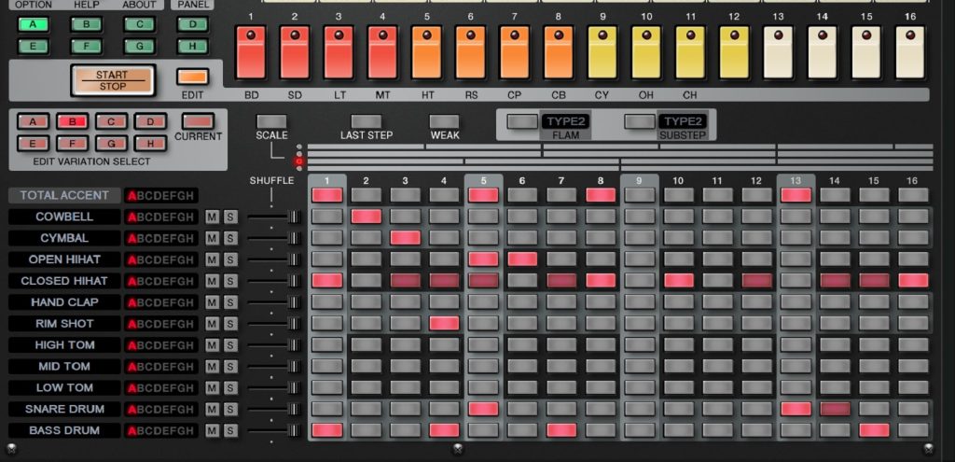Toggle the WEAK button
This screenshot has width=955, height=462.
click(444, 121)
